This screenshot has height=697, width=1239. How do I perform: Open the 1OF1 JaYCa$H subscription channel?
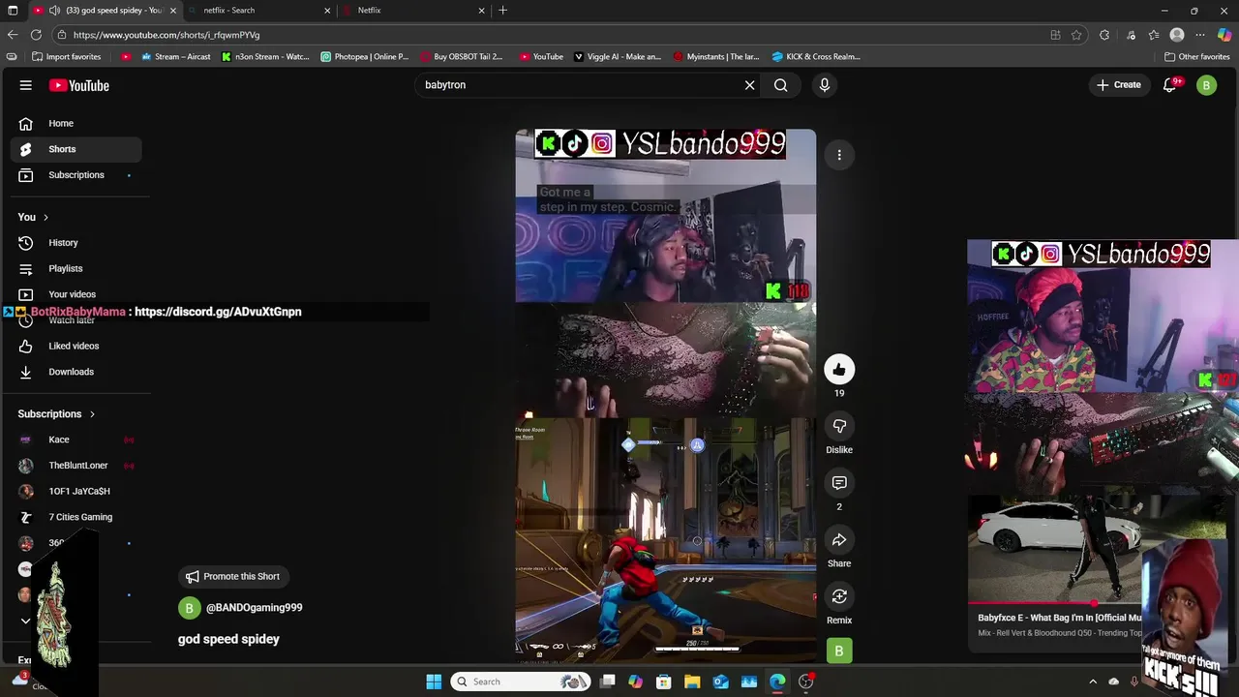point(76,492)
